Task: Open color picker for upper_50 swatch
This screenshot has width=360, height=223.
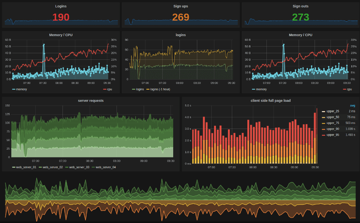Action: pyautogui.click(x=323, y=118)
